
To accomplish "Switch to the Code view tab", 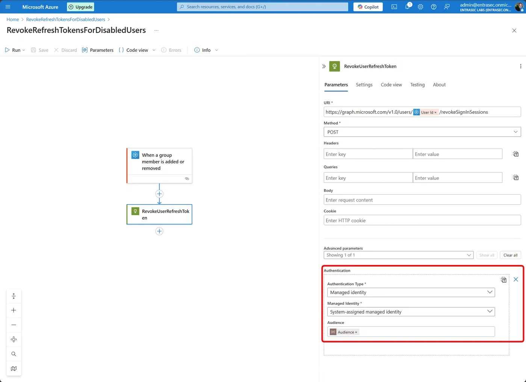I will (391, 85).
